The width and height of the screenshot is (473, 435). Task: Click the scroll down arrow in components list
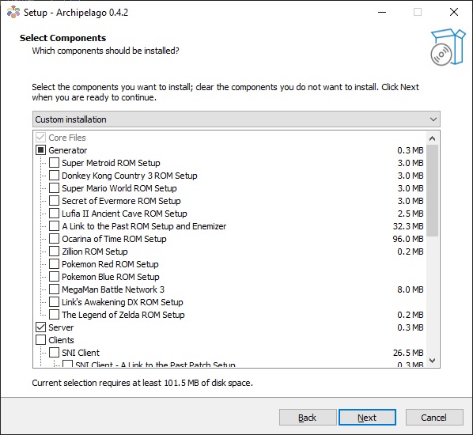tap(432, 360)
